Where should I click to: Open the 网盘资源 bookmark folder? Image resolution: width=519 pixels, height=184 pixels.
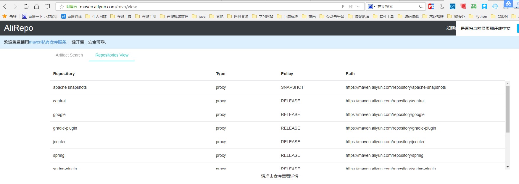coord(238,16)
